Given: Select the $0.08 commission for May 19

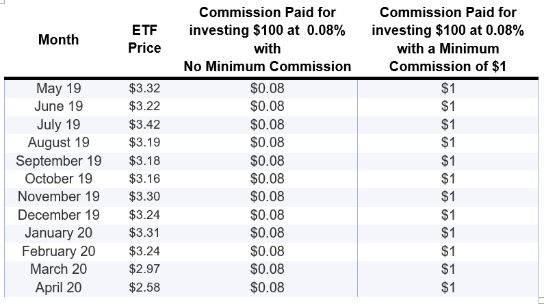Looking at the screenshot, I should click(267, 88).
